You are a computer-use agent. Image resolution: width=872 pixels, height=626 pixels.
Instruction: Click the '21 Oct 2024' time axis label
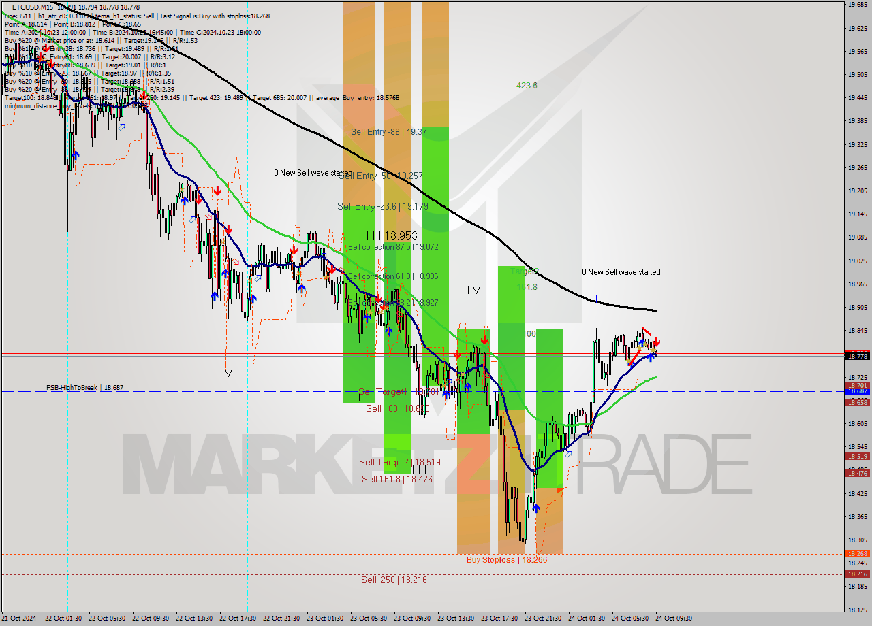[18, 619]
